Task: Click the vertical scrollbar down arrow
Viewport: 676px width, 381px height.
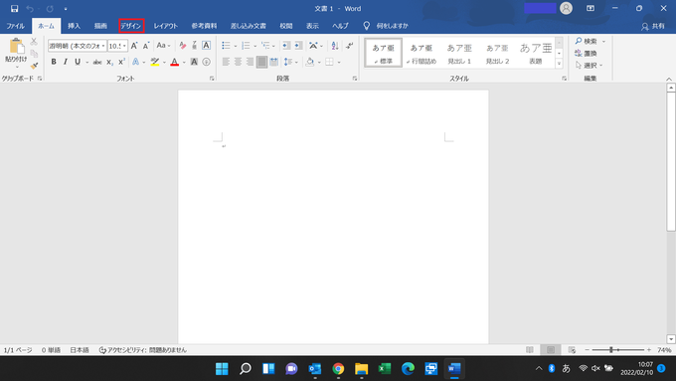Action: click(x=671, y=339)
